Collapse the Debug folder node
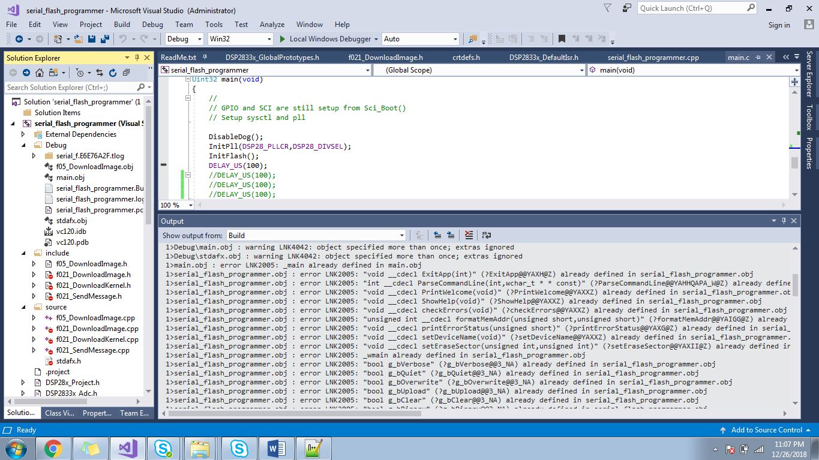Image resolution: width=819 pixels, height=460 pixels. [x=23, y=145]
